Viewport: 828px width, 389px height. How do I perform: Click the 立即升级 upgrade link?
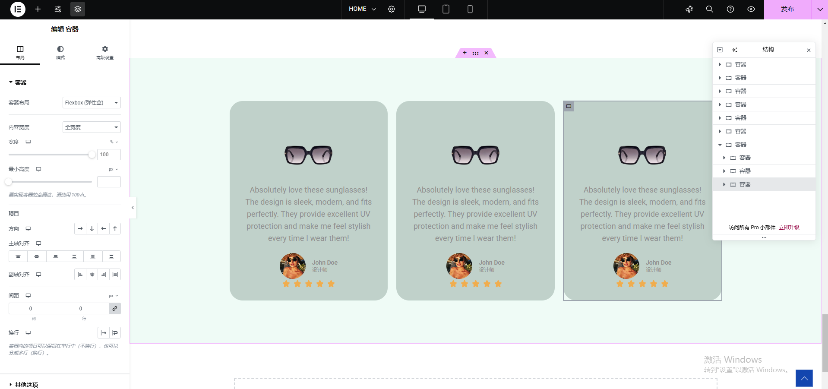point(789,228)
